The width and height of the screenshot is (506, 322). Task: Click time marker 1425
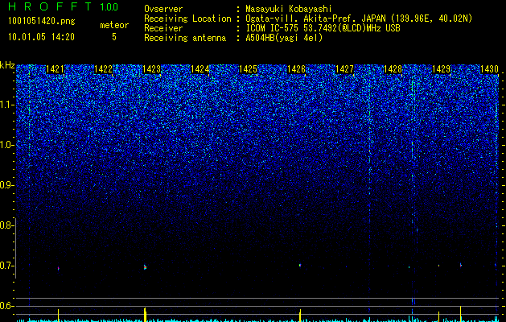248,69
